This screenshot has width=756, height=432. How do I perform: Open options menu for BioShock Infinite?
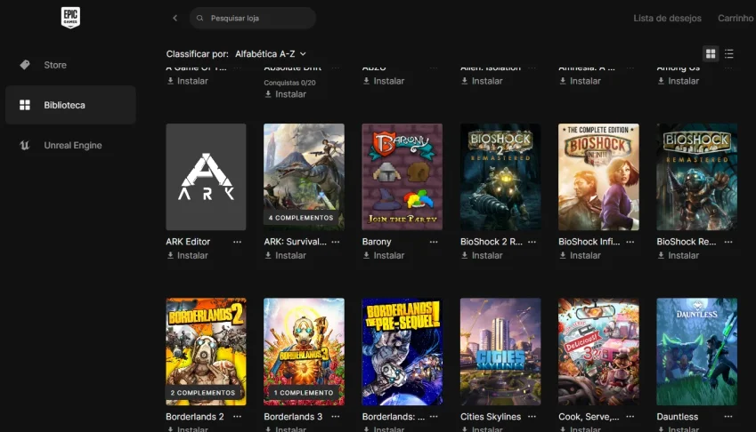click(x=630, y=242)
